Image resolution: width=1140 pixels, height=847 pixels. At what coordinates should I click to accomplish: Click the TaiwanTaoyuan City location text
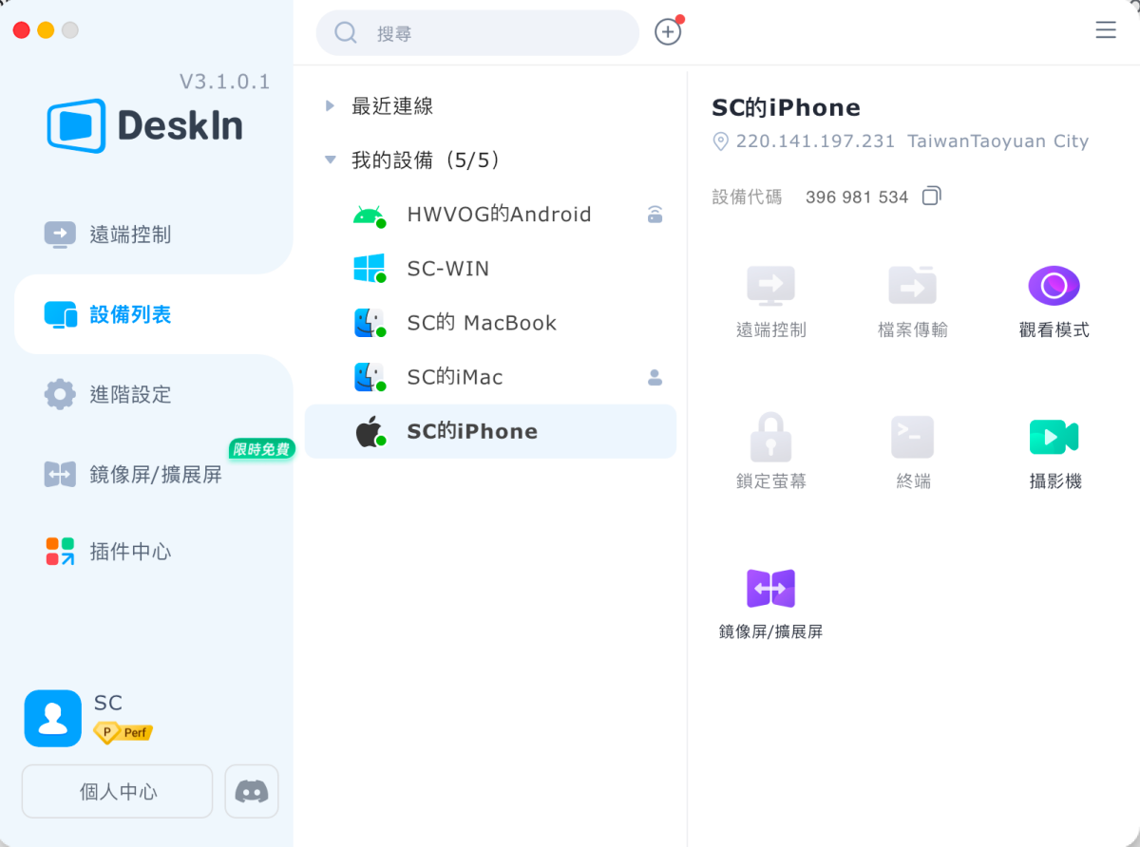(997, 141)
